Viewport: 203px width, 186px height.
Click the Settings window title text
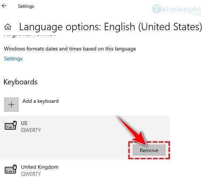[26, 6]
